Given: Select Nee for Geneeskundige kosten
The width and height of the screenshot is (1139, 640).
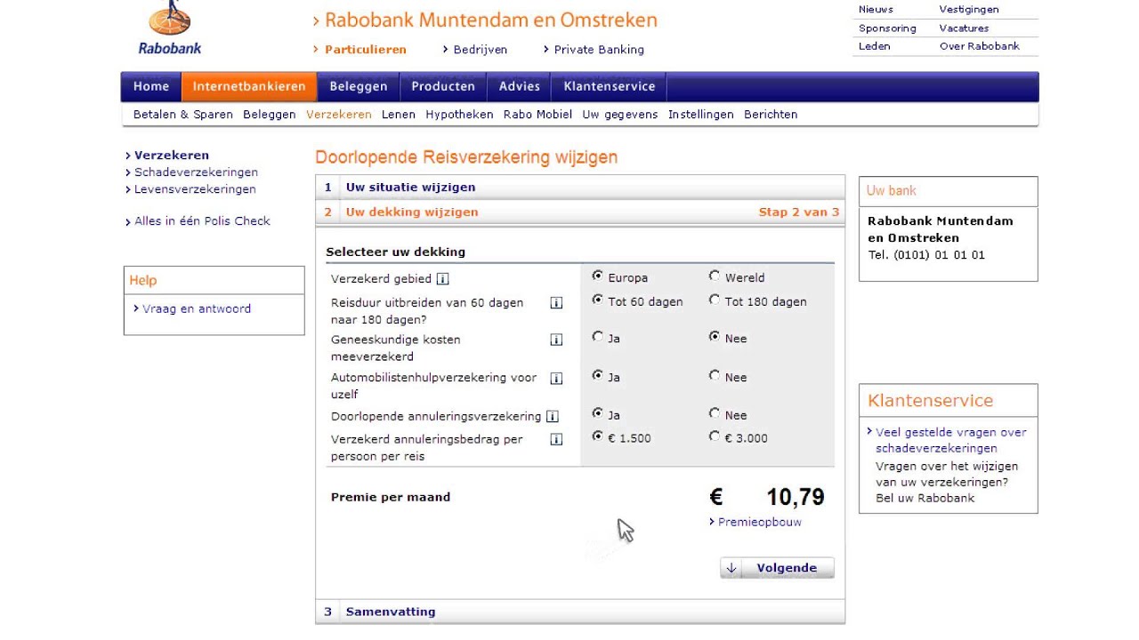Looking at the screenshot, I should [714, 337].
